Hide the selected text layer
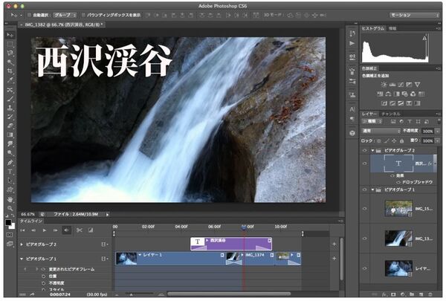This screenshot has width=446, height=301. pos(365,164)
